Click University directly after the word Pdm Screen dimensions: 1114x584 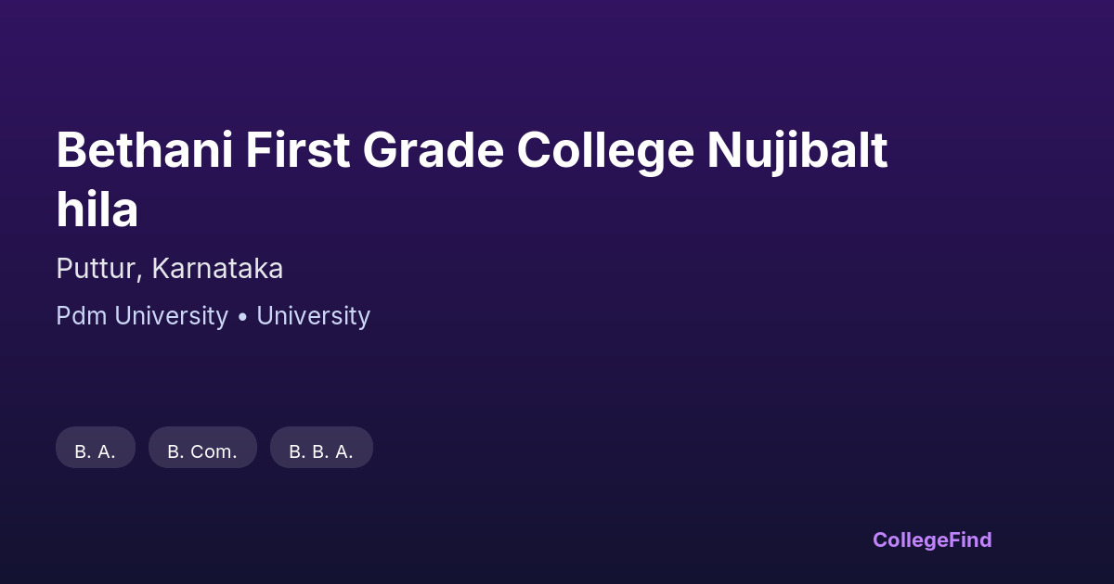171,316
